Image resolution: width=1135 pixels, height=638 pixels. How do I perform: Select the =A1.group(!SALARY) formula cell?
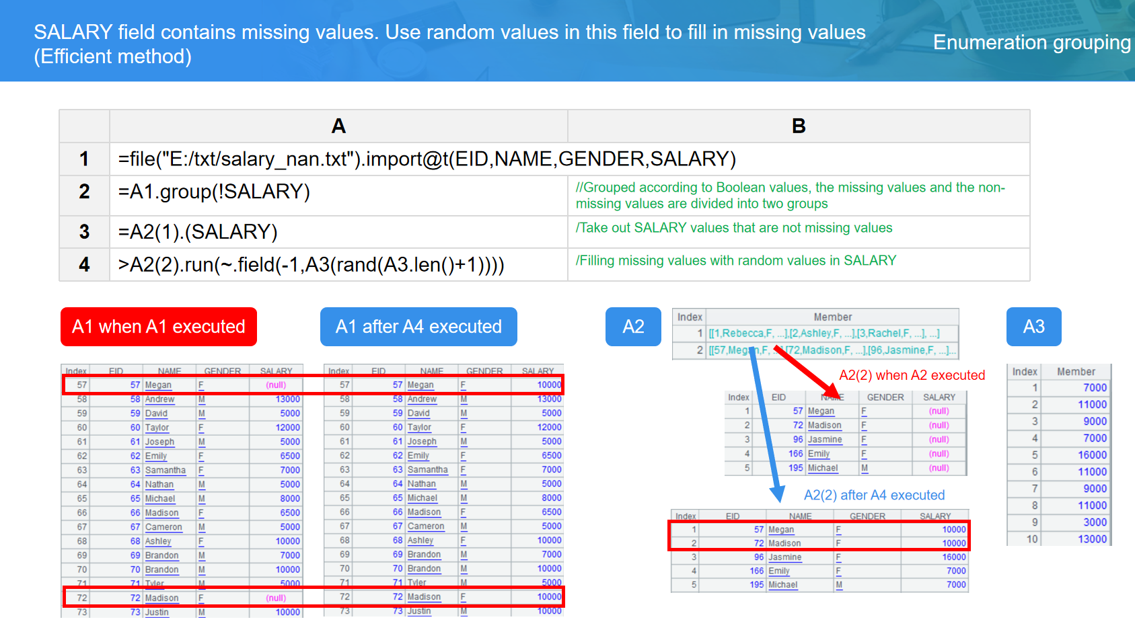[x=214, y=192]
